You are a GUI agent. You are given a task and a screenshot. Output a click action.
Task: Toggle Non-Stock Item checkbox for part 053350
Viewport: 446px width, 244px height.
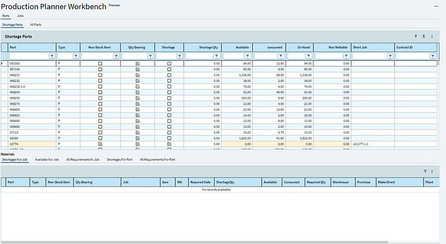(100, 63)
